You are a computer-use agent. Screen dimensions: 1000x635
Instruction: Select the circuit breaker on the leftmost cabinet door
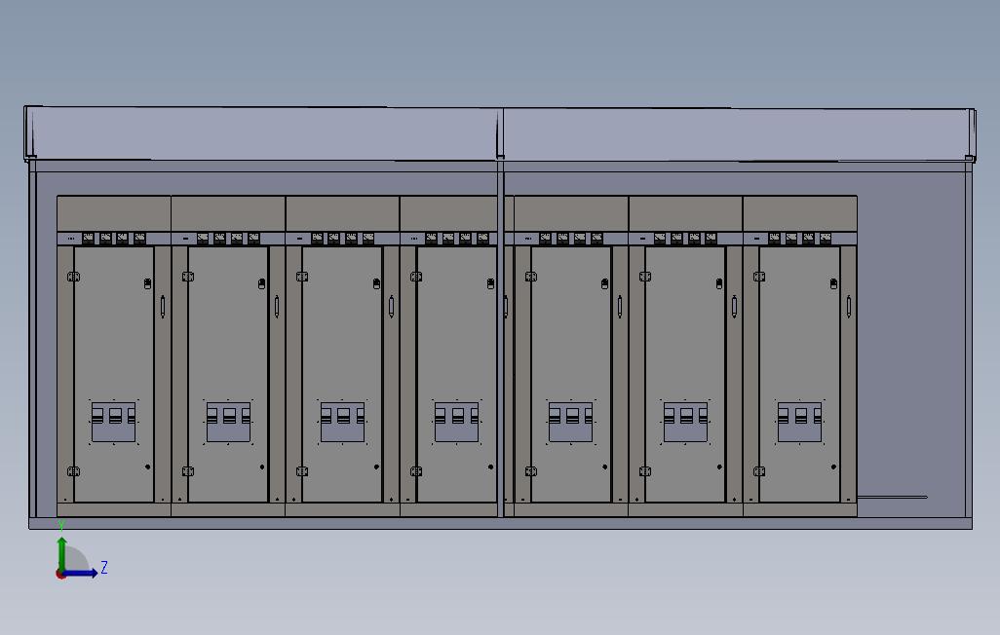coord(113,422)
